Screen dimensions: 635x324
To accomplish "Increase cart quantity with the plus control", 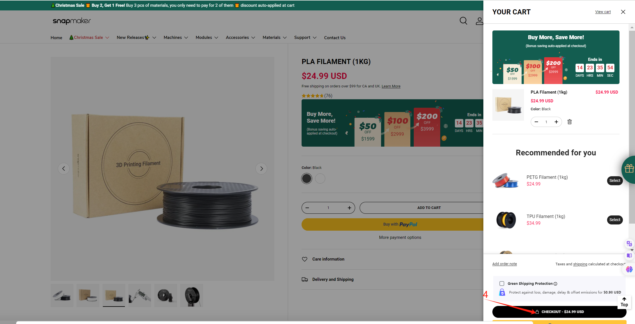I will point(556,122).
